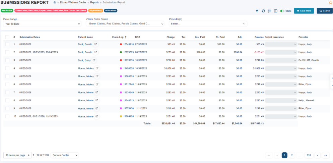333x163 pixels.
Task: Check the select-all checkbox in table header
Action: tap(7, 37)
